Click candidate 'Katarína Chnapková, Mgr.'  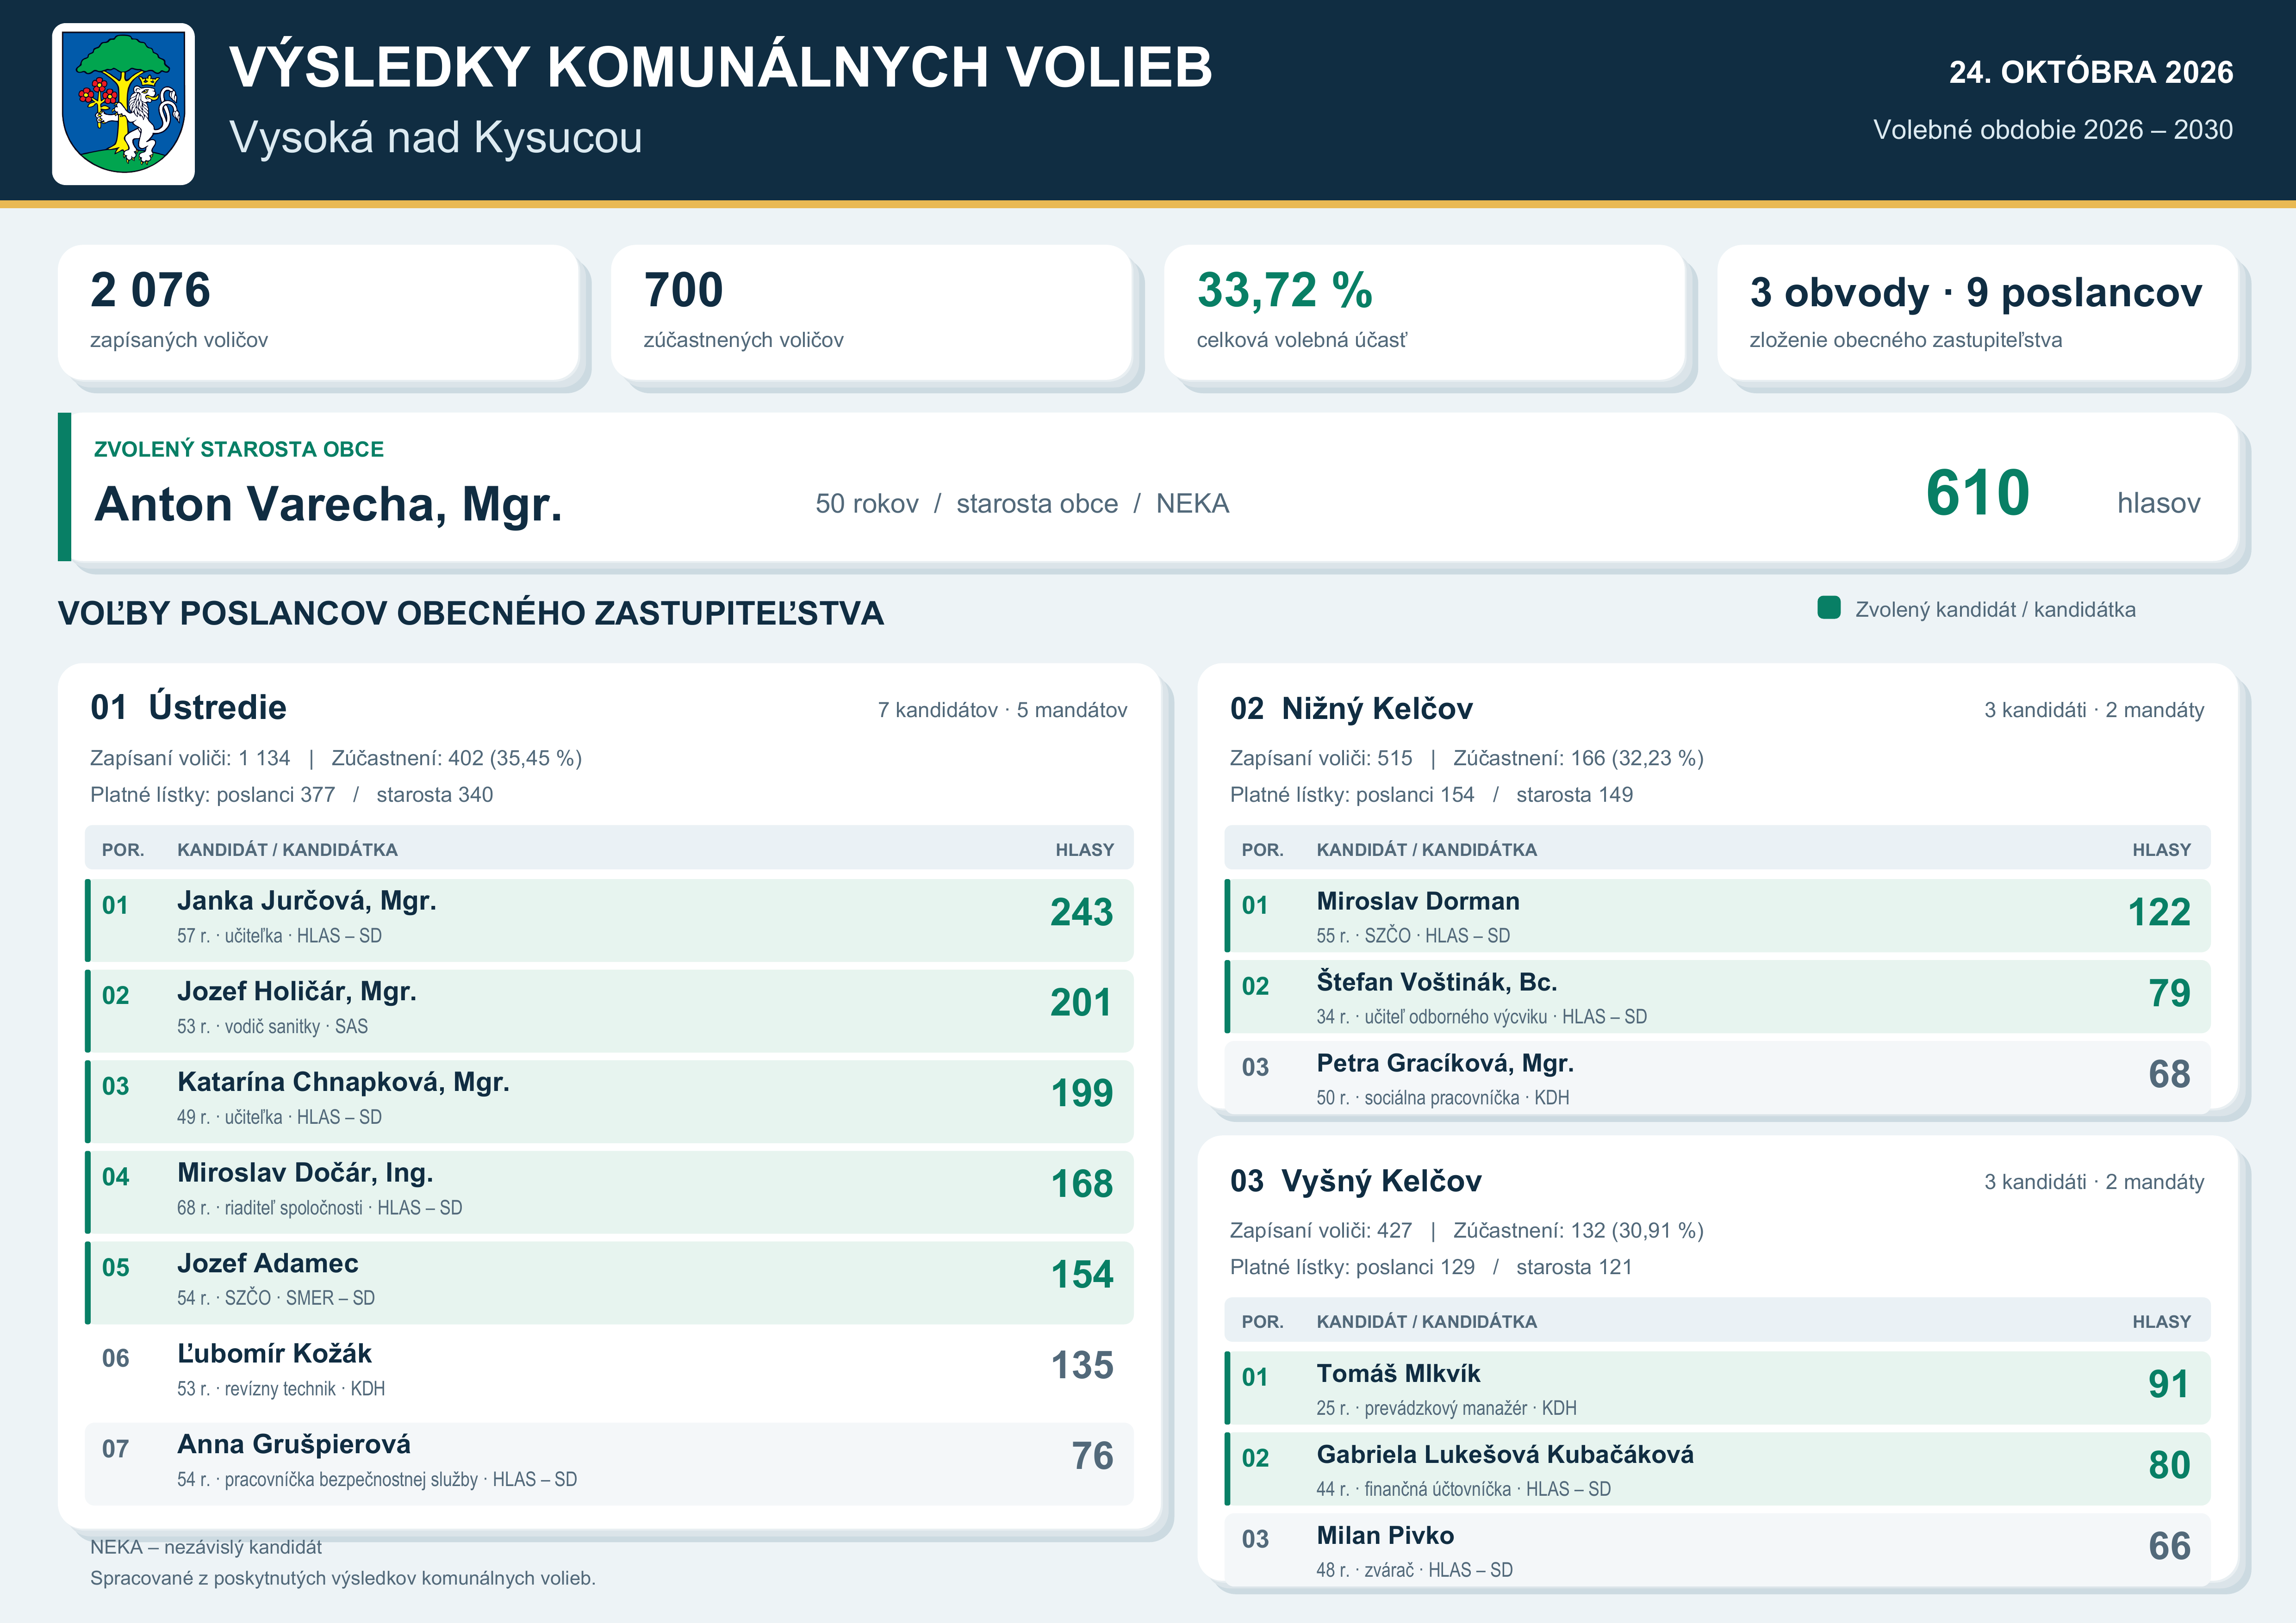(609, 1101)
